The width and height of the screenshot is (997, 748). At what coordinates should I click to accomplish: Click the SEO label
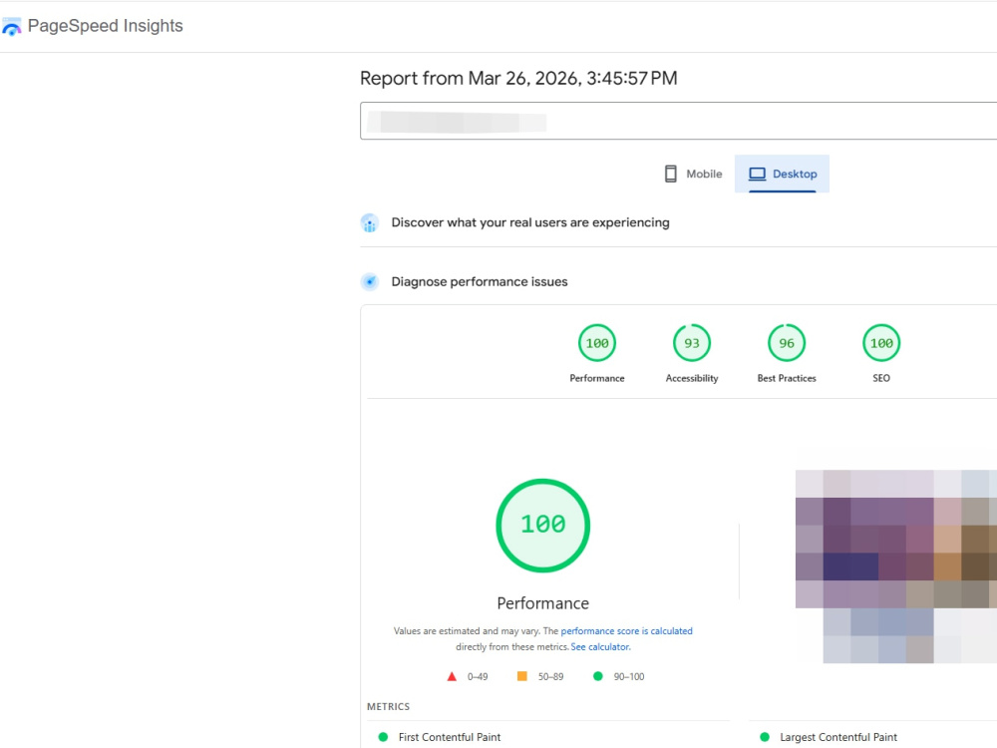point(881,378)
